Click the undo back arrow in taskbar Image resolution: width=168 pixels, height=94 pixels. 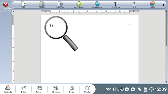point(139,89)
